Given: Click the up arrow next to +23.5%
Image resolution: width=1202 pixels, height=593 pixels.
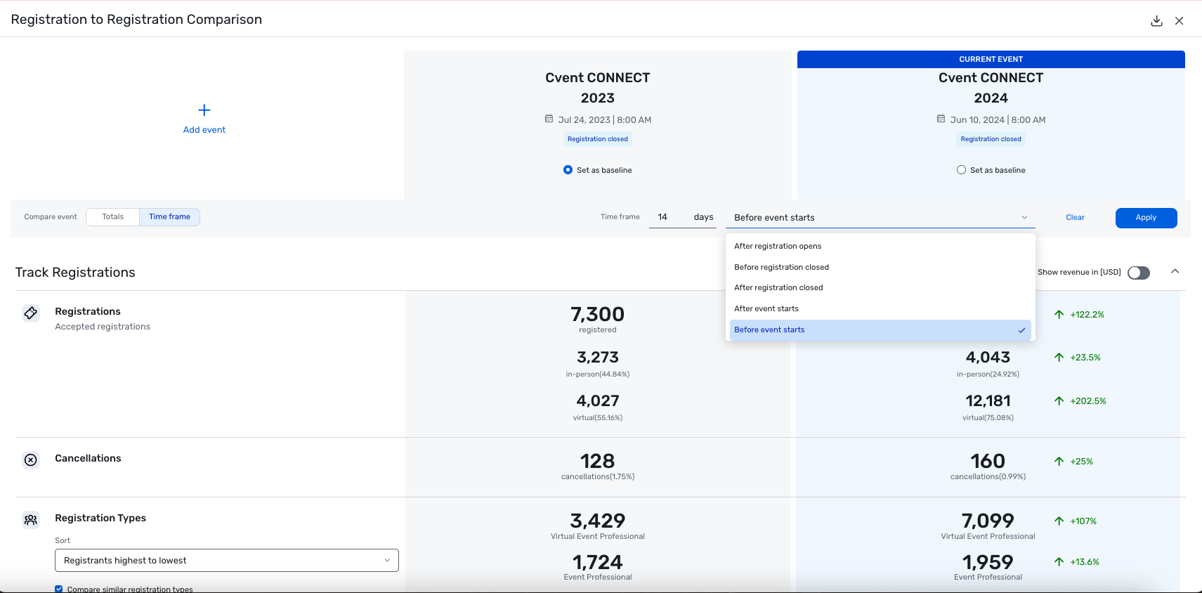Looking at the screenshot, I should point(1059,358).
